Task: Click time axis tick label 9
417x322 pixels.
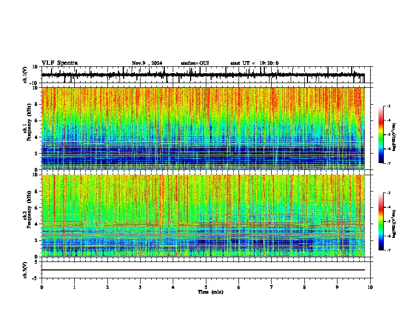Action: [x=337, y=287]
